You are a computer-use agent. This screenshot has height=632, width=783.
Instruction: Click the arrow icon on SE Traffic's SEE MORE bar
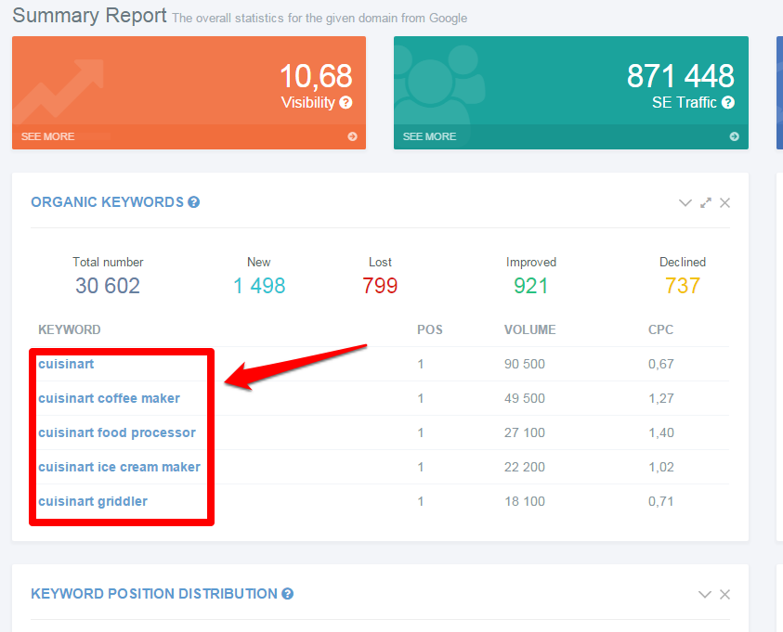click(x=734, y=135)
